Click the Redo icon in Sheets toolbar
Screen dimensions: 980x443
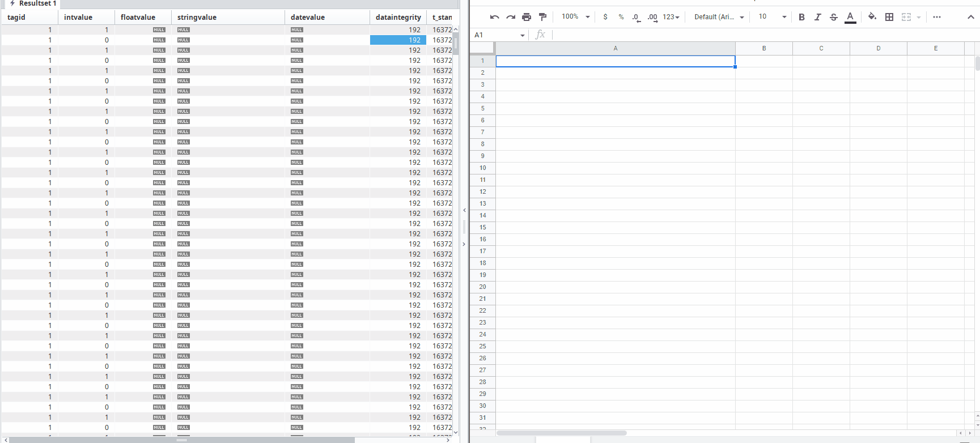pos(511,17)
